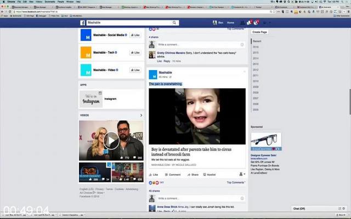Open the messages icon in header
Screen dimensions: 351x219
(x=249, y=22)
